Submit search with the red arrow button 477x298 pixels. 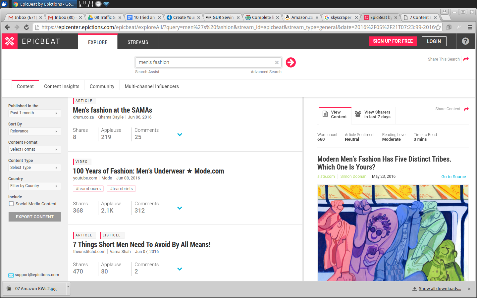click(x=291, y=62)
